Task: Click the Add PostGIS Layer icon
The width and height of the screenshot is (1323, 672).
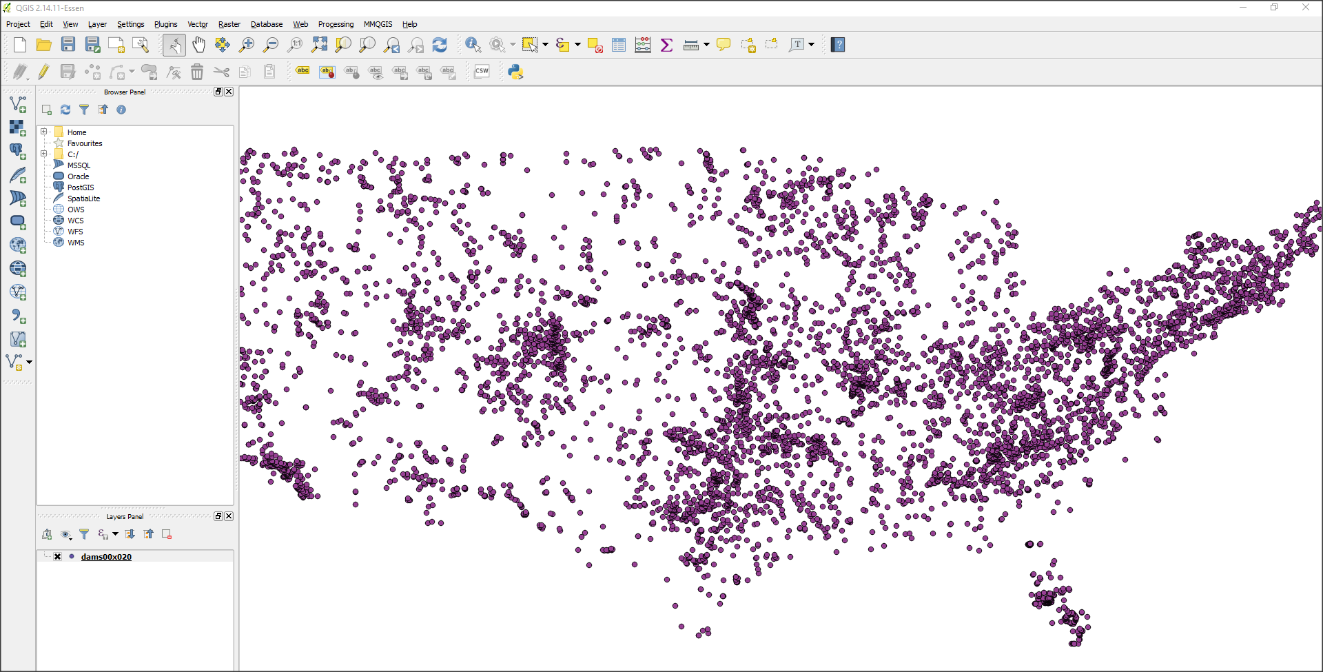Action: (x=18, y=151)
